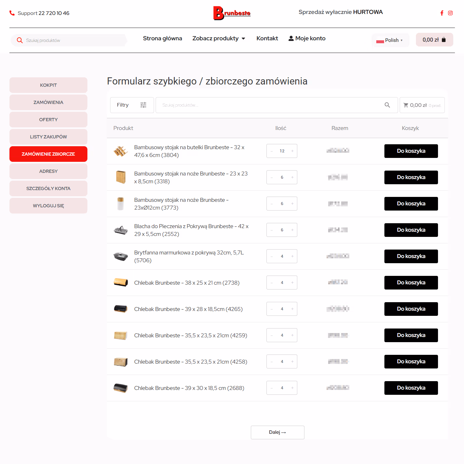The width and height of the screenshot is (464, 464).
Task: Increase quantity for Chlebak (2738)
Action: [292, 283]
